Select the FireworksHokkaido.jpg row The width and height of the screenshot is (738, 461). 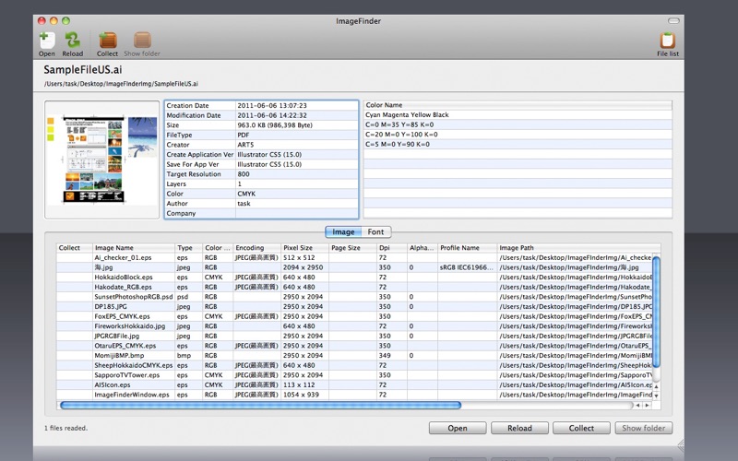click(x=354, y=326)
